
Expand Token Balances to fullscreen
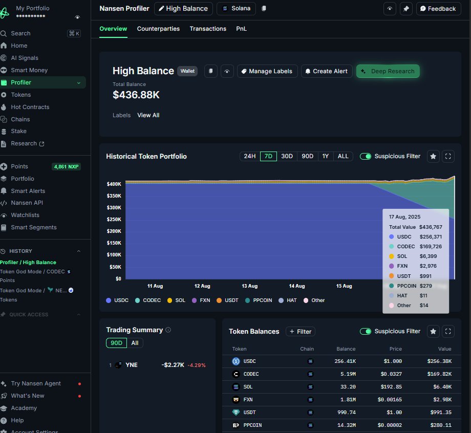point(448,332)
